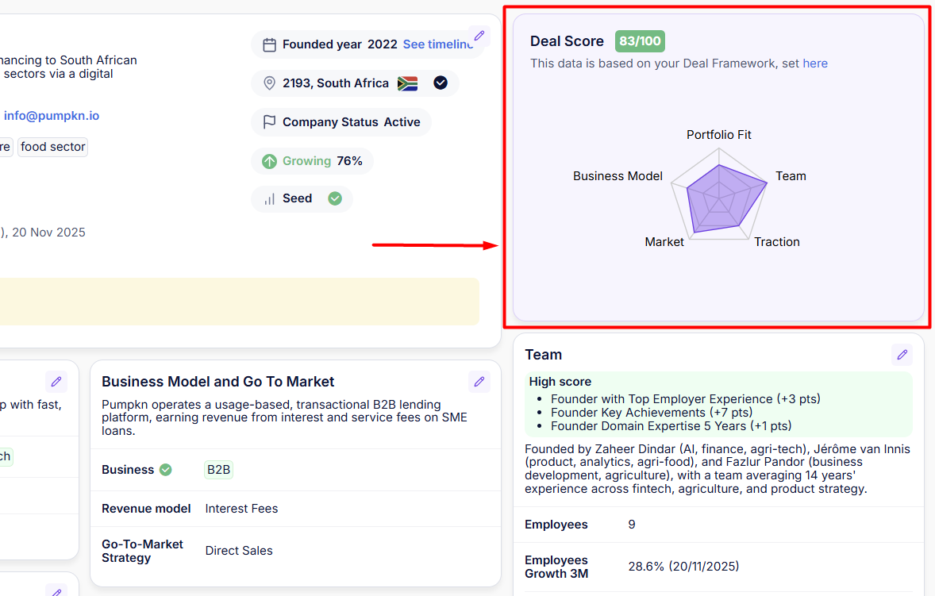The width and height of the screenshot is (935, 596).
Task: Click the Team label on radar chart
Action: 791,176
